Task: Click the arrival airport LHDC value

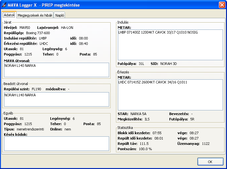Action: [x=44, y=44]
